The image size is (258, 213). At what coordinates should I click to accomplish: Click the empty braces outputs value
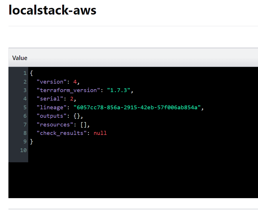tap(77, 116)
